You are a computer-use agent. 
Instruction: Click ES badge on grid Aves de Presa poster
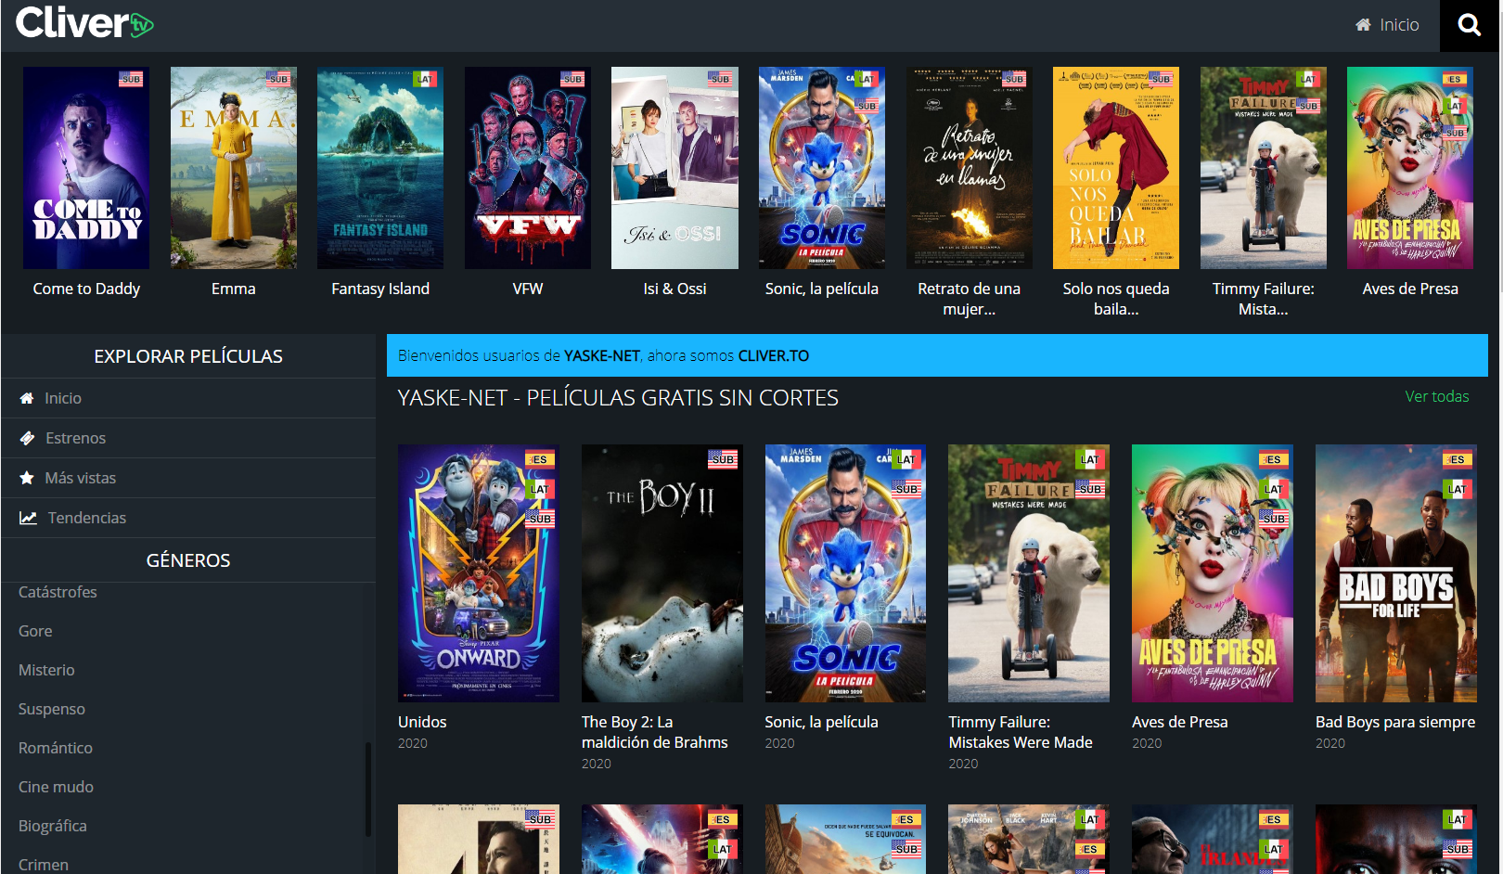(1273, 459)
